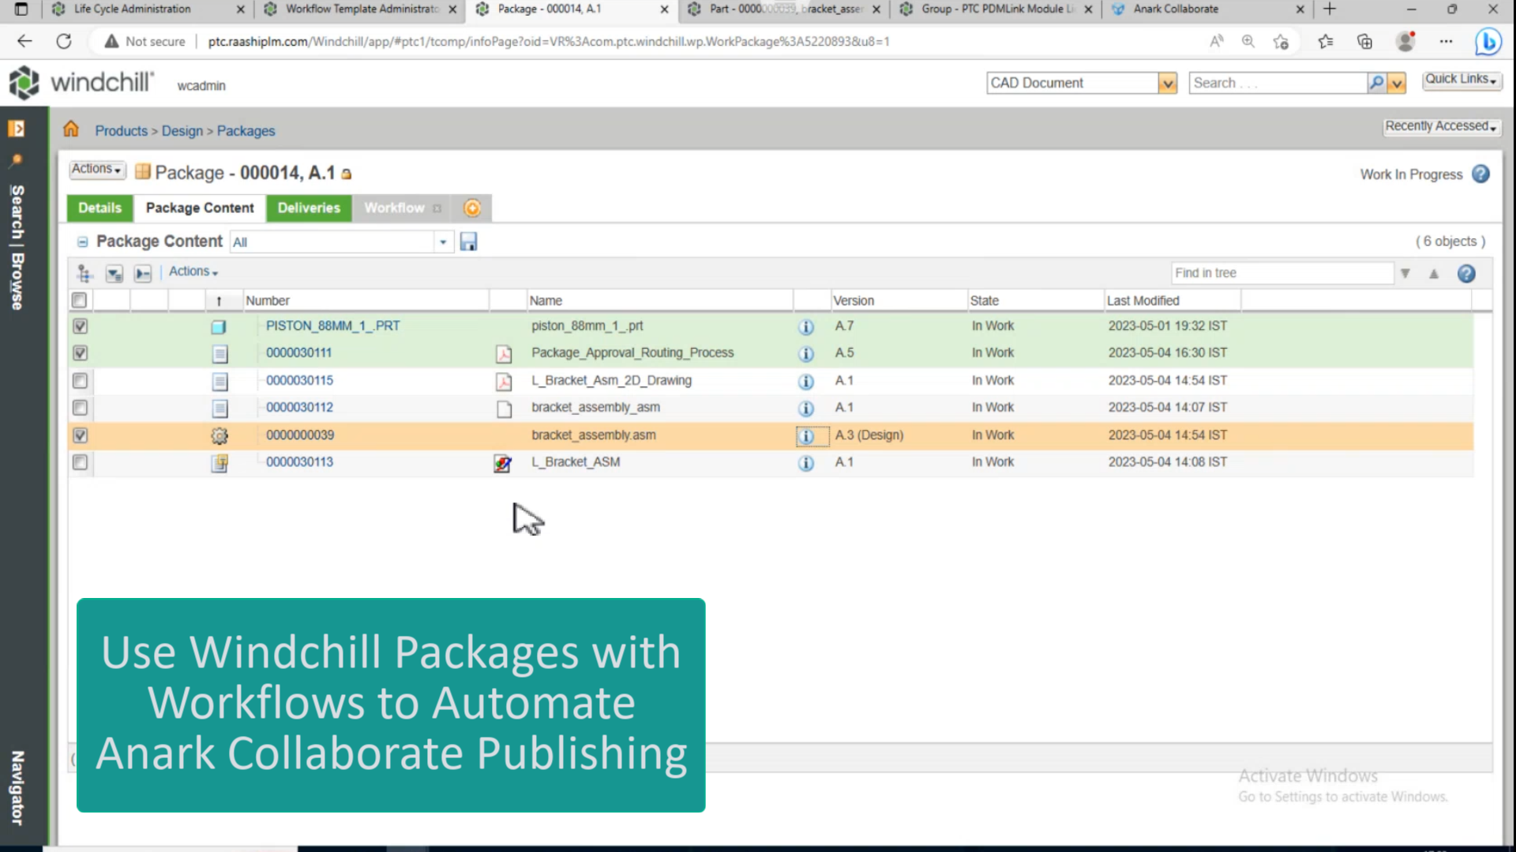Click the search magnifier icon in the header
Viewport: 1516px width, 852px height.
pos(1376,83)
